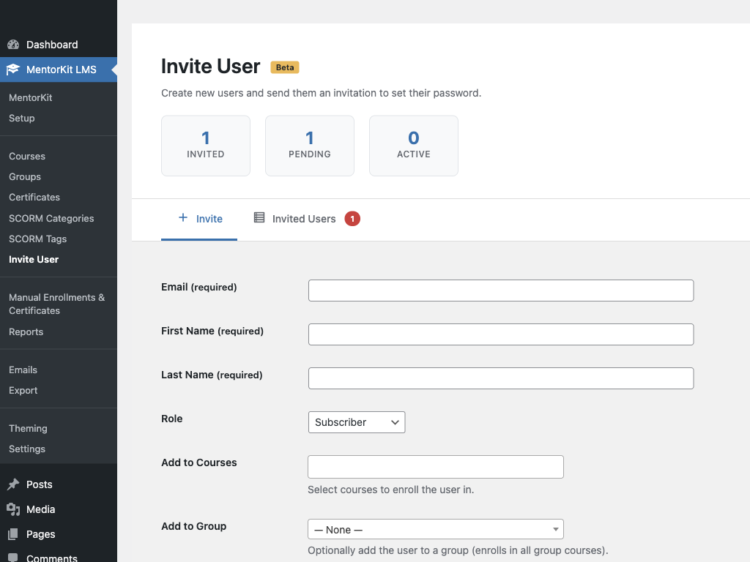This screenshot has height=562, width=750.
Task: Expand the Add to Group selector
Action: coord(436,529)
